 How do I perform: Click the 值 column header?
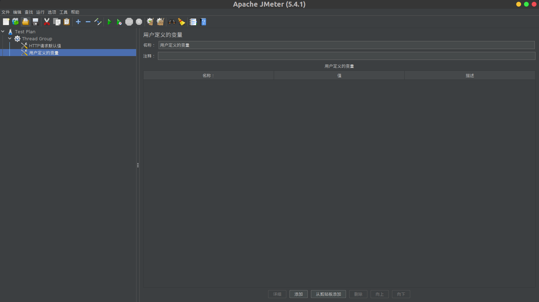pos(339,75)
